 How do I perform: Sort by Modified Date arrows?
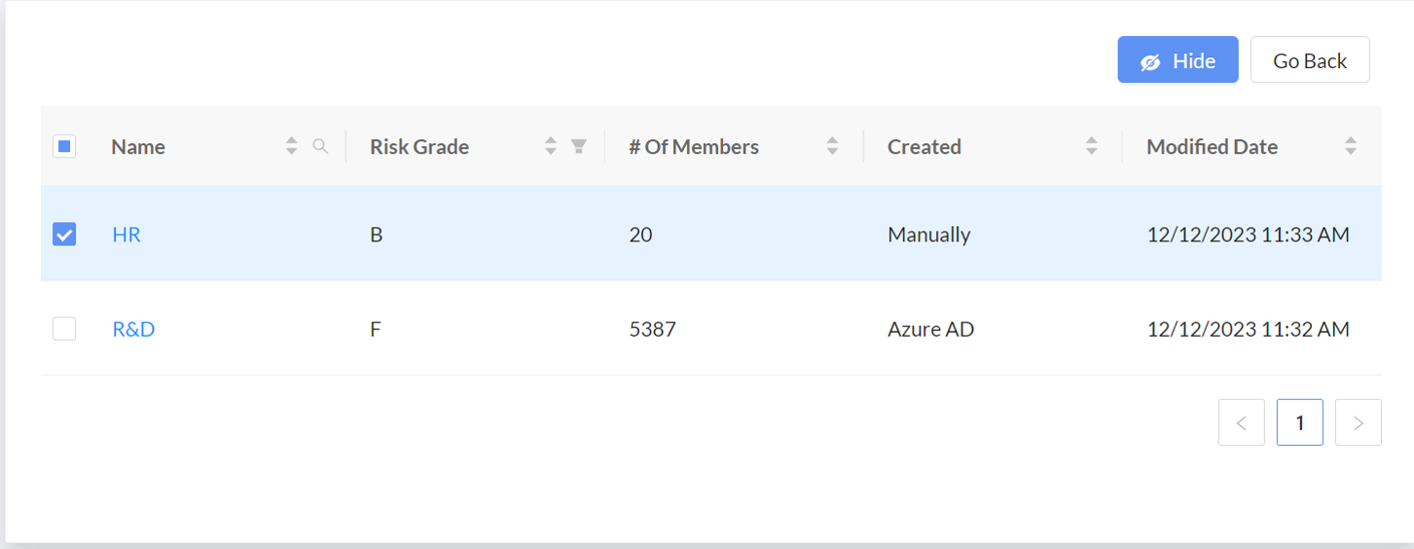point(1351,146)
